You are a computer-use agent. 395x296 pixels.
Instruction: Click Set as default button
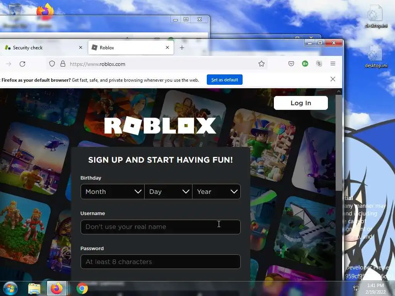click(225, 79)
